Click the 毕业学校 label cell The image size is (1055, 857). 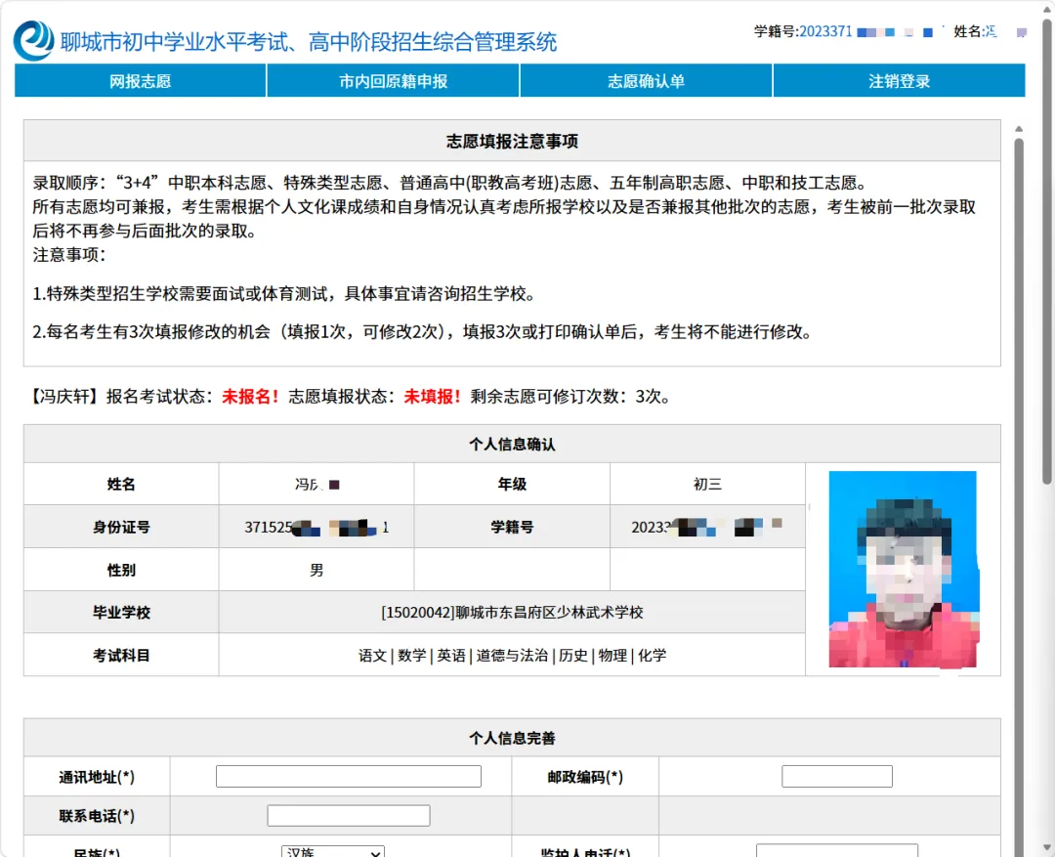121,613
